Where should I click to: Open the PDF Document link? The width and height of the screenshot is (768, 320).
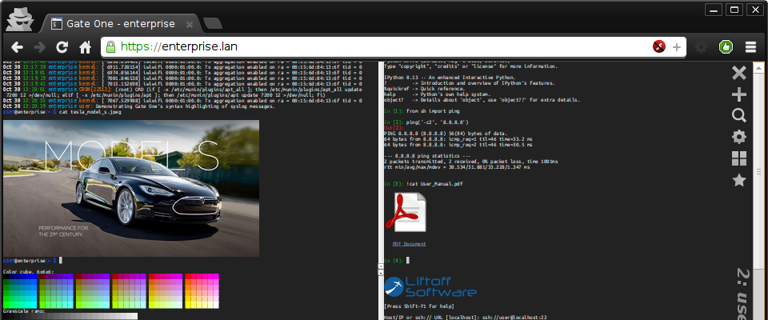(x=408, y=243)
